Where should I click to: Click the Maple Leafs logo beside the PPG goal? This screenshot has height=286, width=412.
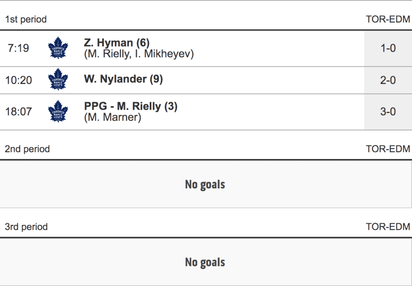(58, 111)
